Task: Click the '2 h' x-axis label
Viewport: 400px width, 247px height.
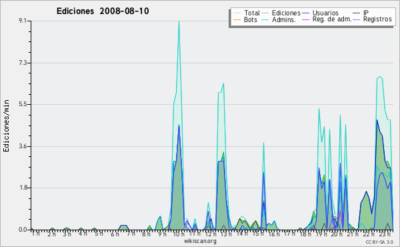Action: pyautogui.click(x=51, y=234)
